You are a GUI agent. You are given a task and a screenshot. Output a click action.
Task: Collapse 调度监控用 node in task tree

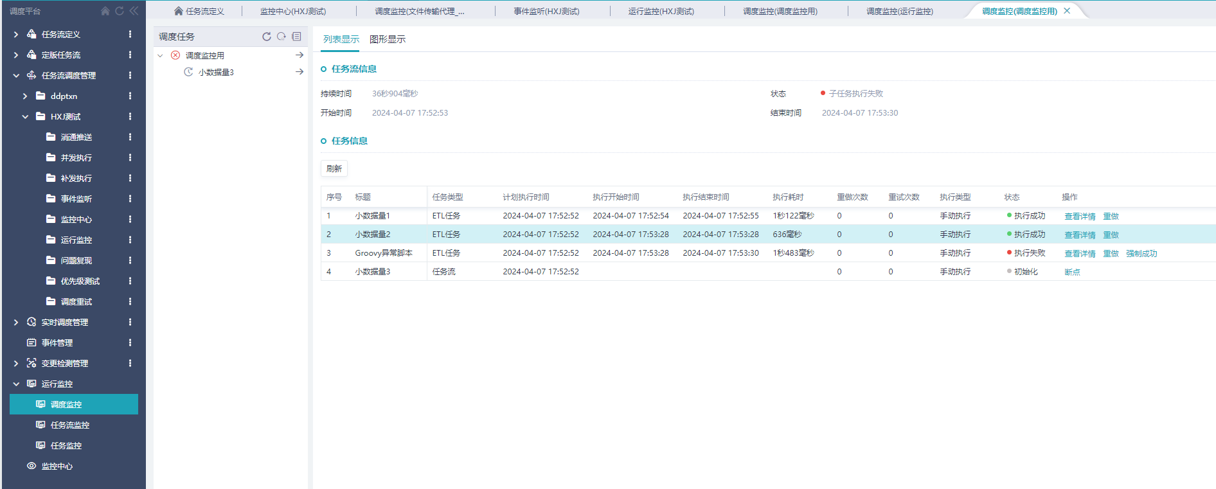[x=161, y=55]
